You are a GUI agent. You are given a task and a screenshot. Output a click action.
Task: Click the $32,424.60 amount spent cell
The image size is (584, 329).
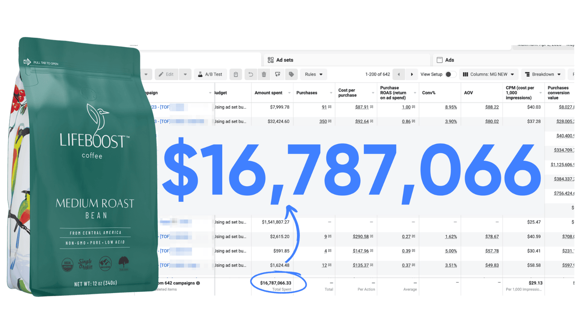coord(278,121)
